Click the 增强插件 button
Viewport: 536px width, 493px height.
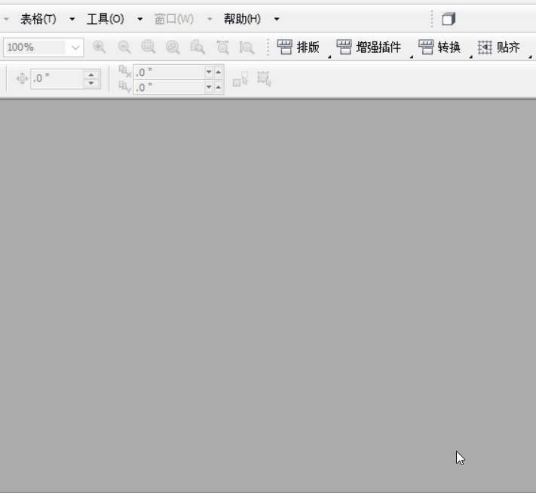click(369, 47)
